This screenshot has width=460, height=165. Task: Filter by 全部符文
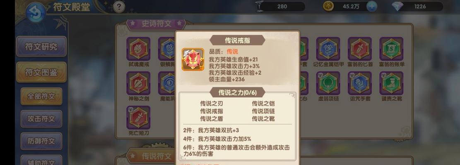pyautogui.click(x=41, y=97)
